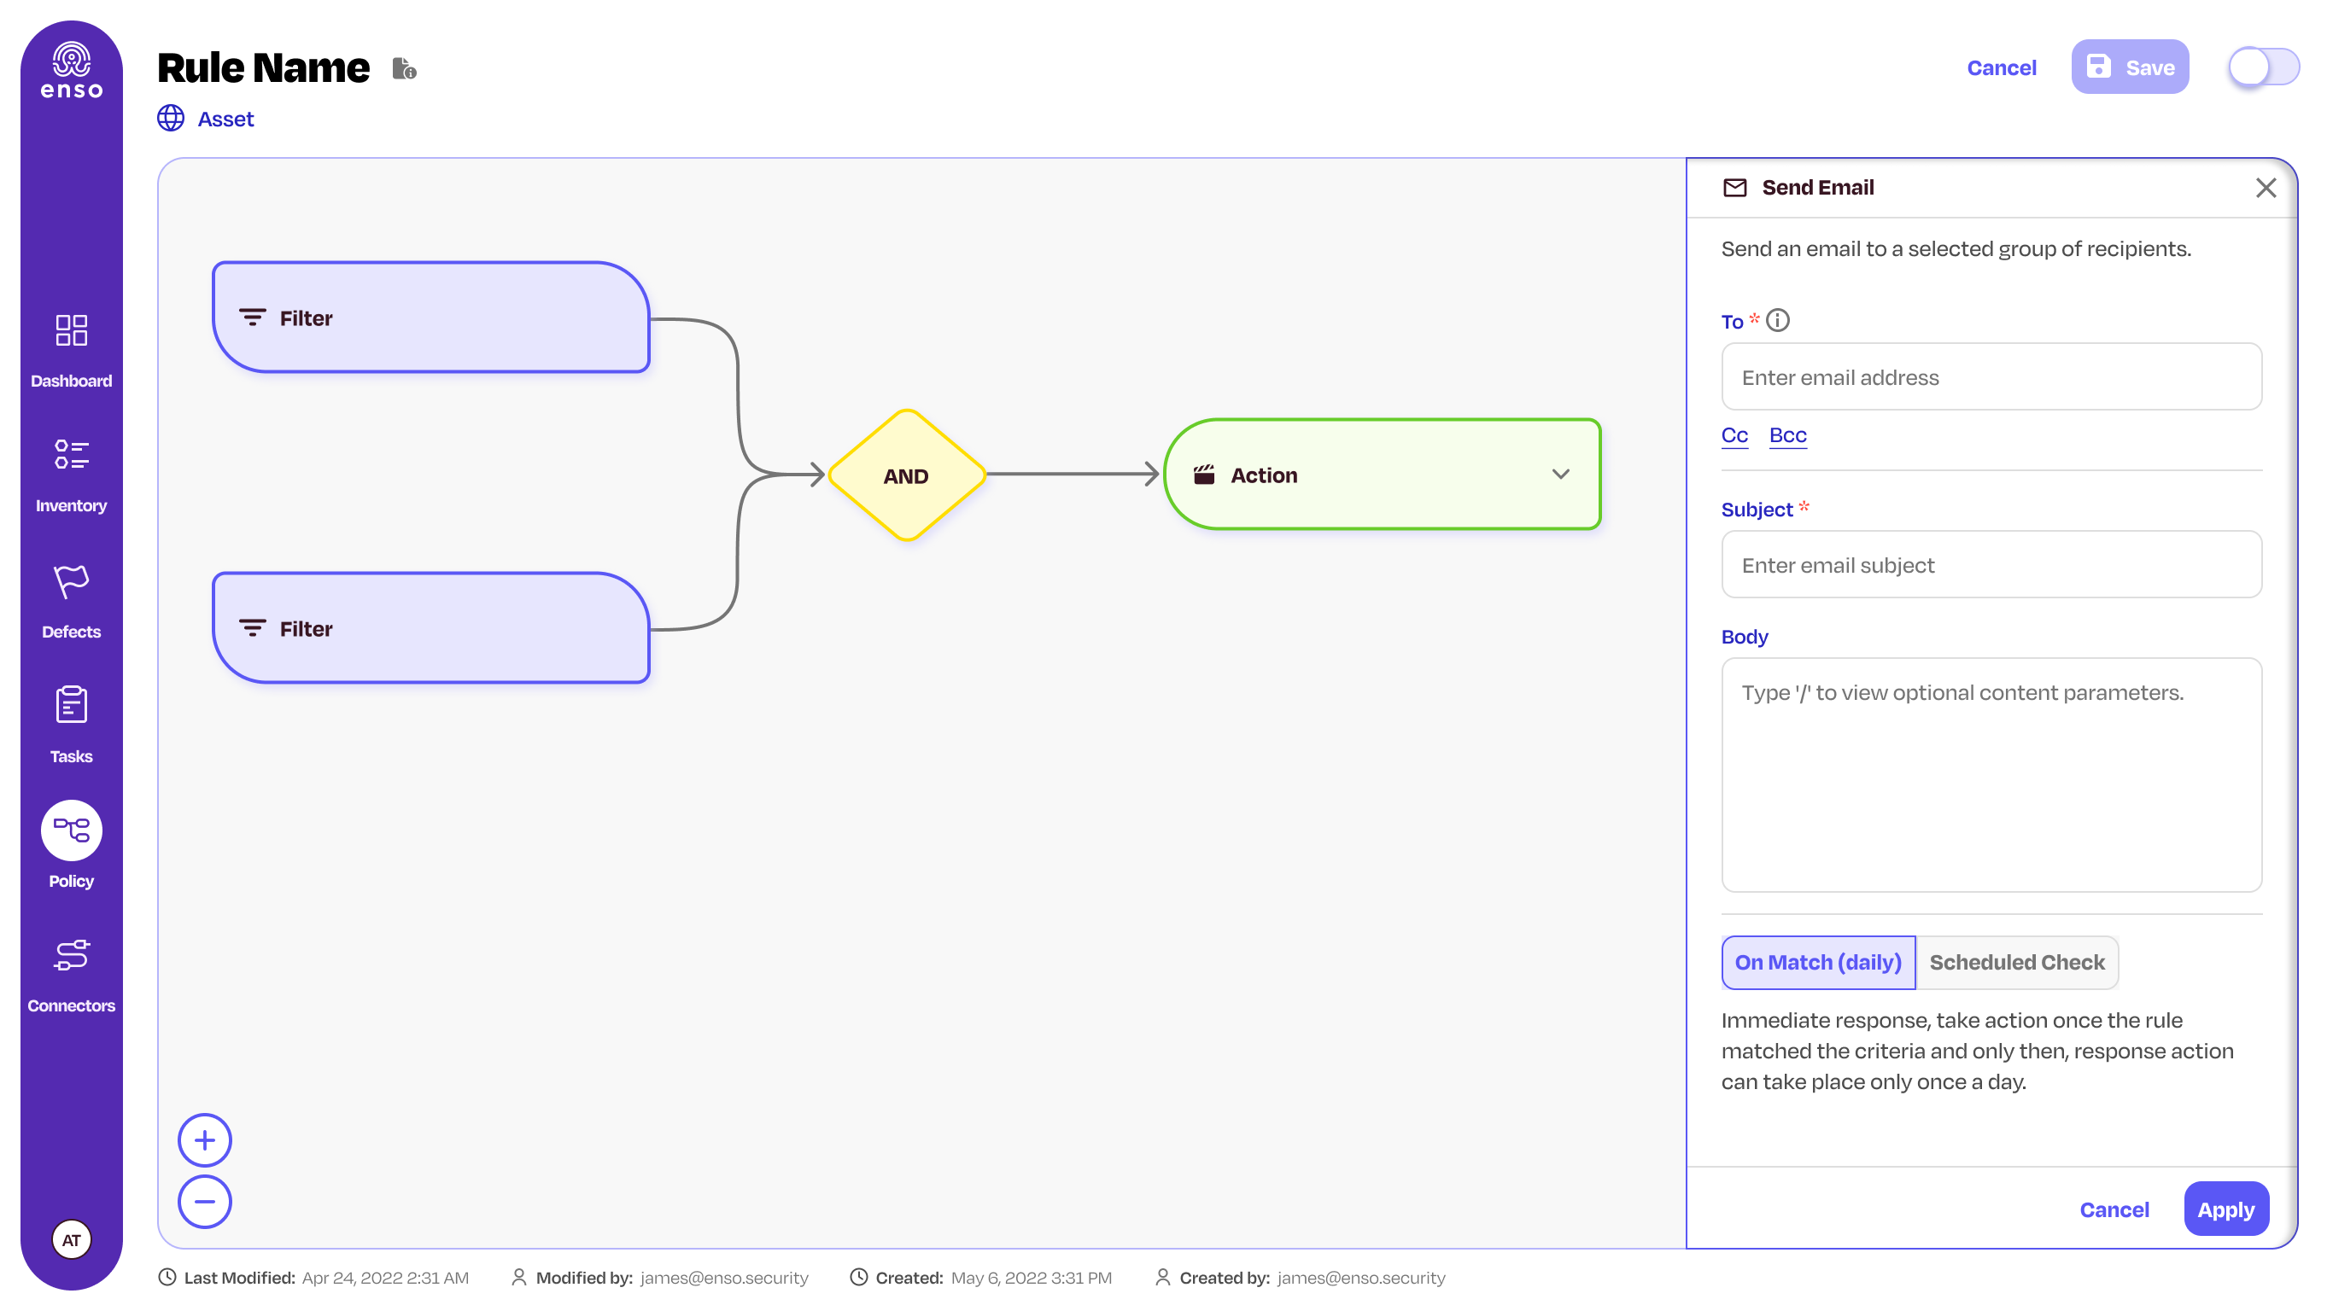Go to the Inventory page
The height and width of the screenshot is (1311, 2333).
pos(72,476)
